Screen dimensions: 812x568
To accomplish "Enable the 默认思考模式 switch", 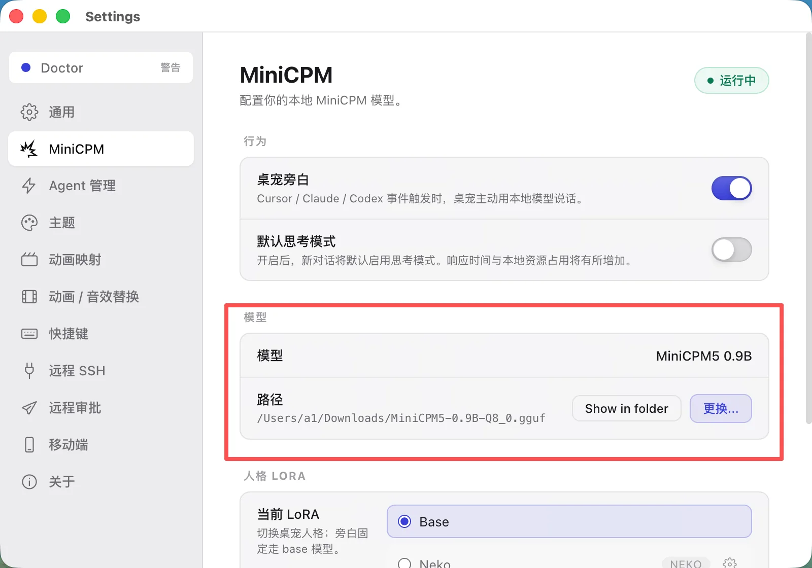I will [731, 250].
